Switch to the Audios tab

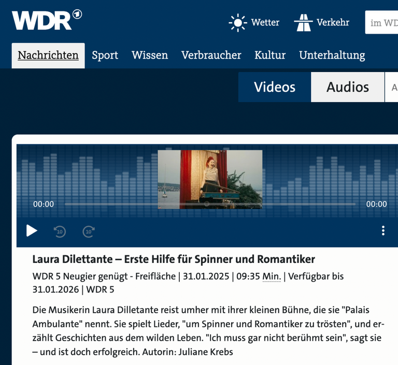click(x=348, y=87)
